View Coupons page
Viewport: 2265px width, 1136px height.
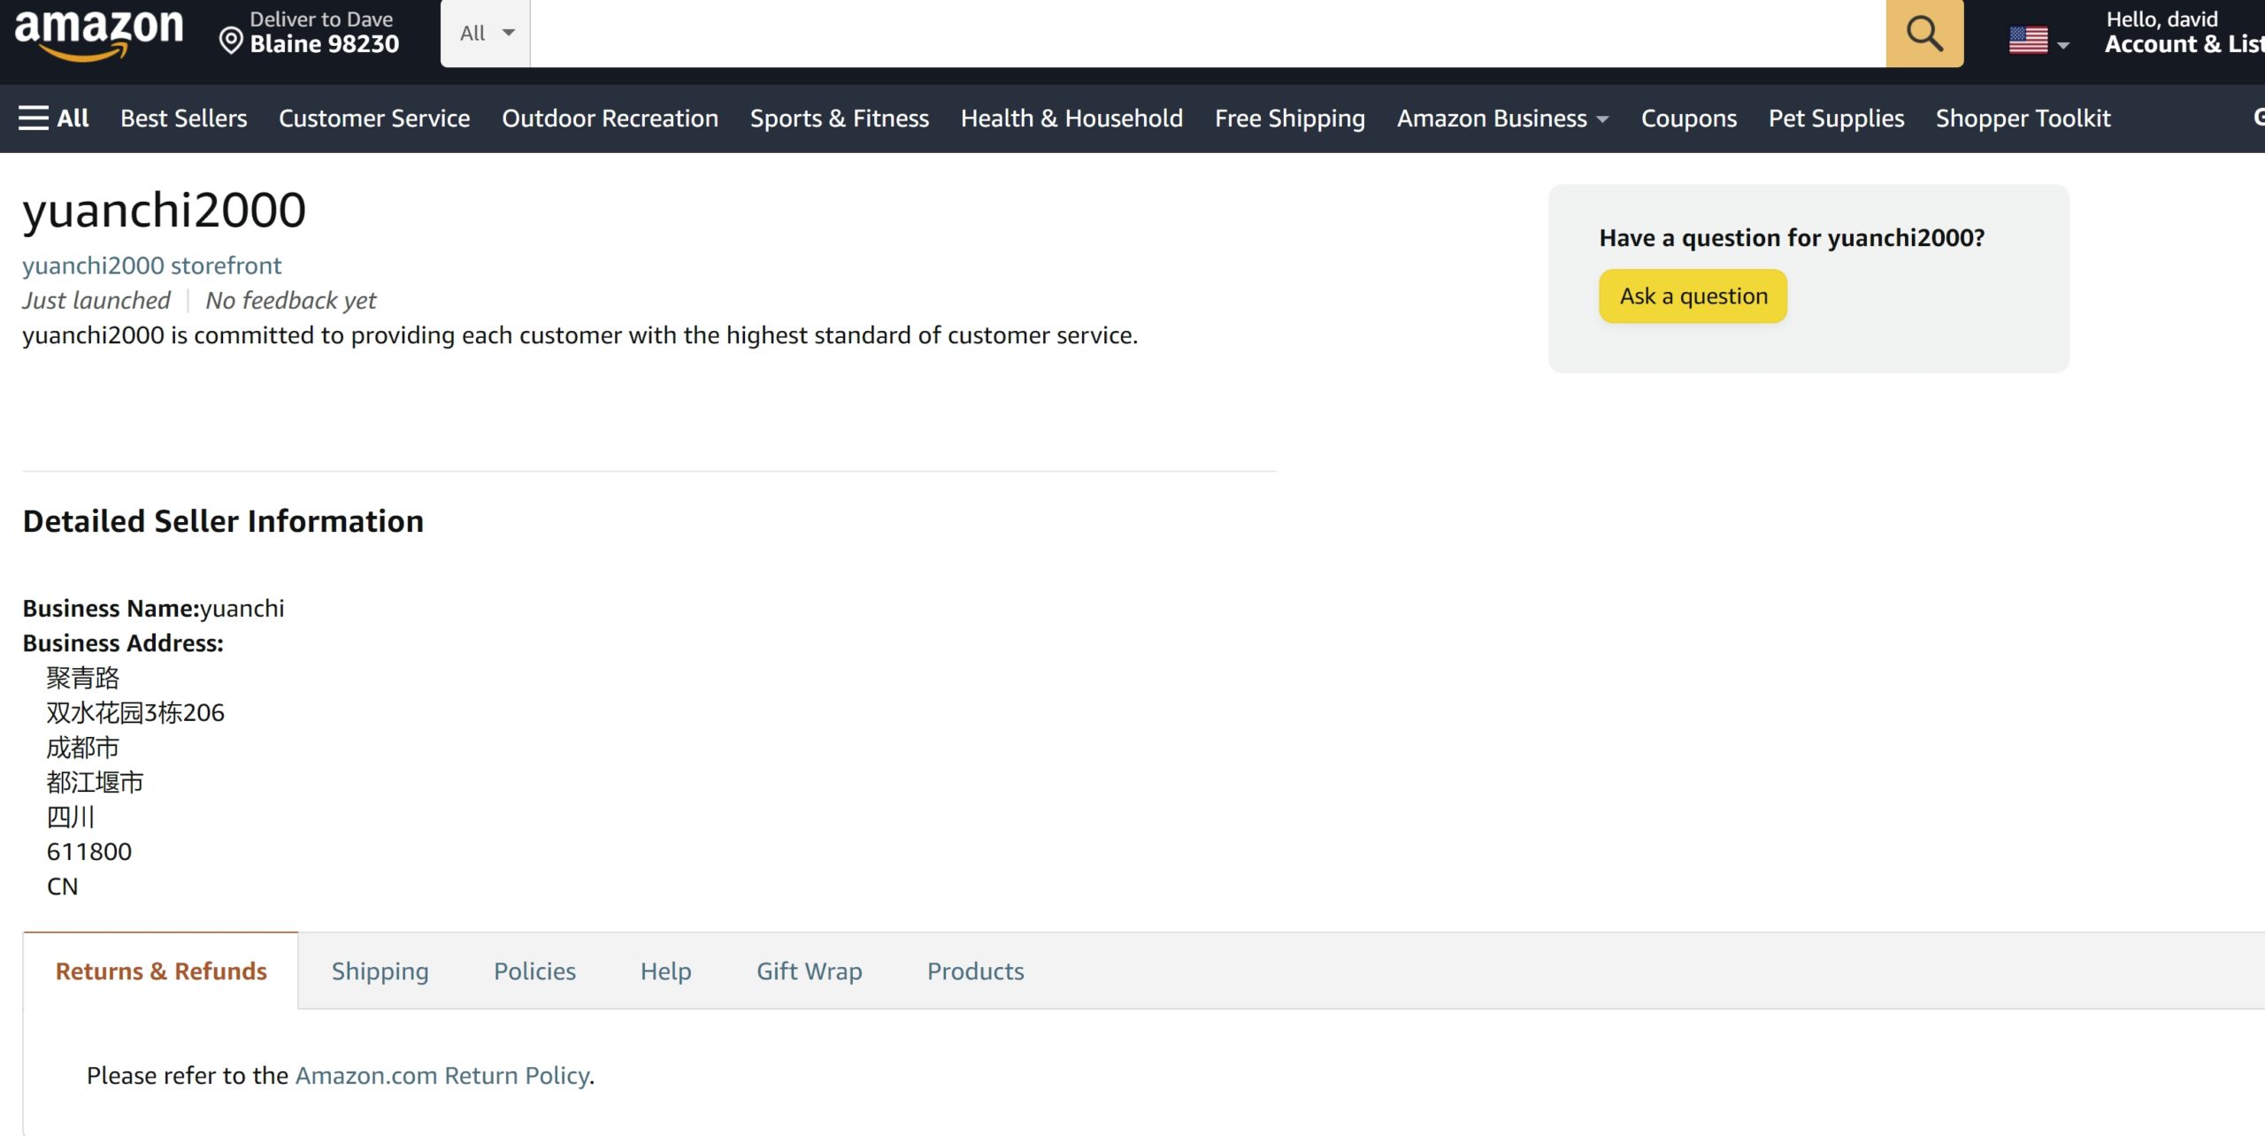click(x=1689, y=118)
